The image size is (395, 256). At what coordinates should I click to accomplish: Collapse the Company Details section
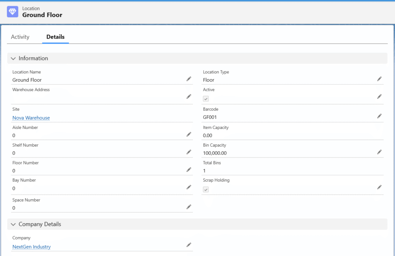pos(14,224)
